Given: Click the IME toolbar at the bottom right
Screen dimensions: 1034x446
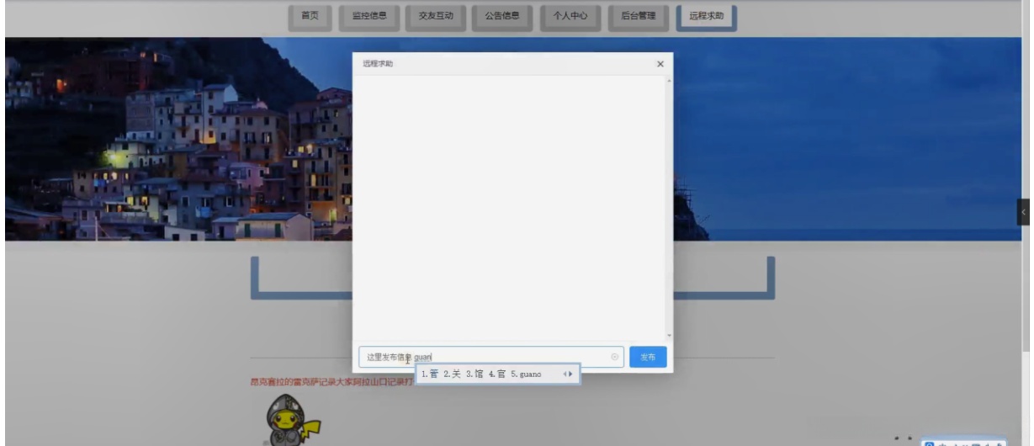Looking at the screenshot, I should pyautogui.click(x=965, y=442).
